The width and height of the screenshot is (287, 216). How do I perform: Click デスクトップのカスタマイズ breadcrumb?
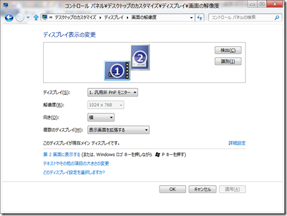[x=75, y=17]
